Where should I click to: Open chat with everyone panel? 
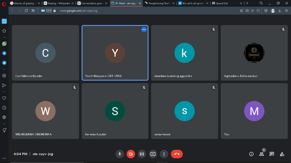coord(272,154)
